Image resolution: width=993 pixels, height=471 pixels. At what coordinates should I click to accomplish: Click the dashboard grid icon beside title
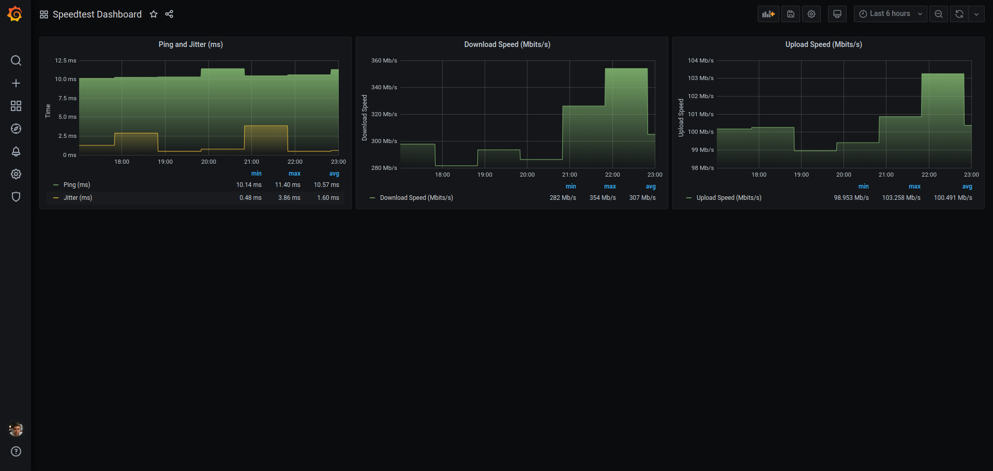pos(44,14)
